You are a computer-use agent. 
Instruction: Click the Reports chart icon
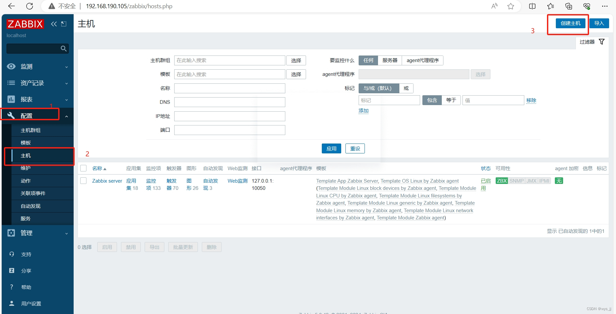click(11, 99)
